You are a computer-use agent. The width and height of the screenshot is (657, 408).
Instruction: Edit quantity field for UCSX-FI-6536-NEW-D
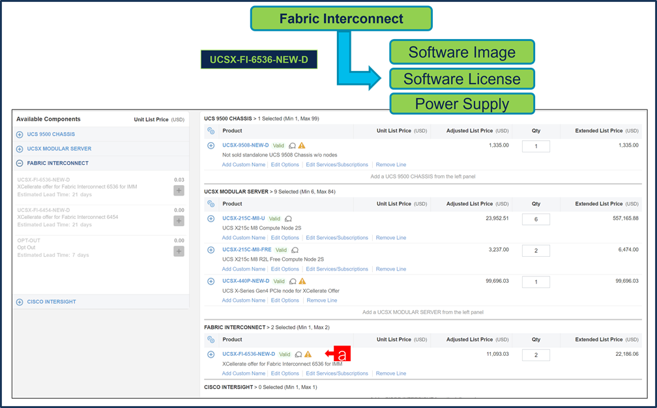[536, 355]
